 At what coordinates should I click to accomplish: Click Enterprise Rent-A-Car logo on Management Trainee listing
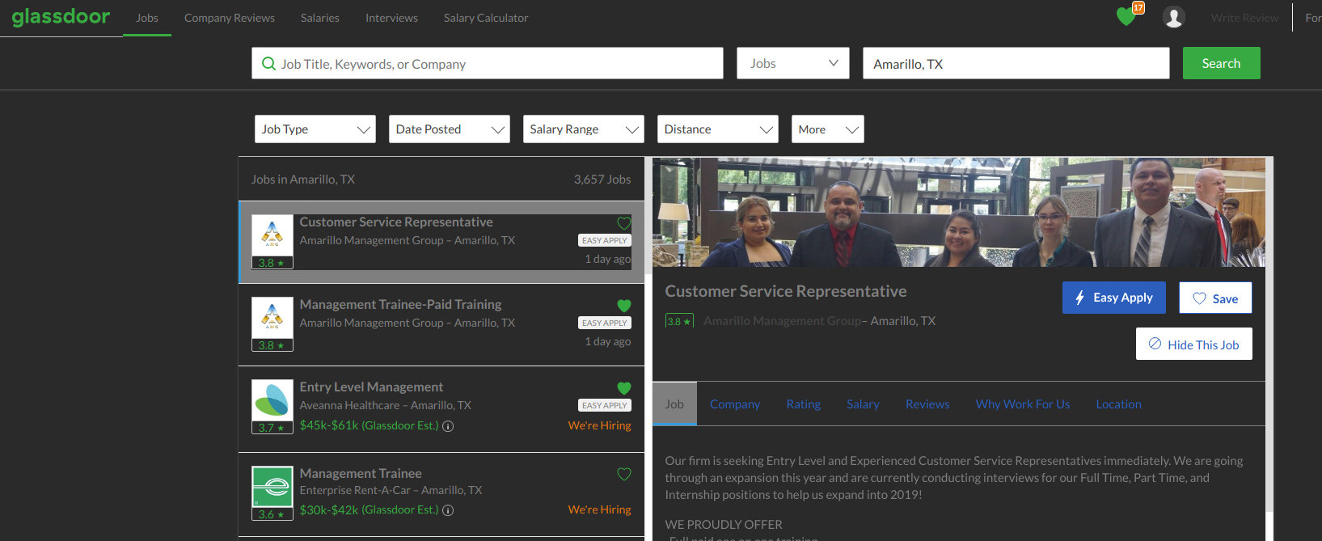click(x=272, y=487)
